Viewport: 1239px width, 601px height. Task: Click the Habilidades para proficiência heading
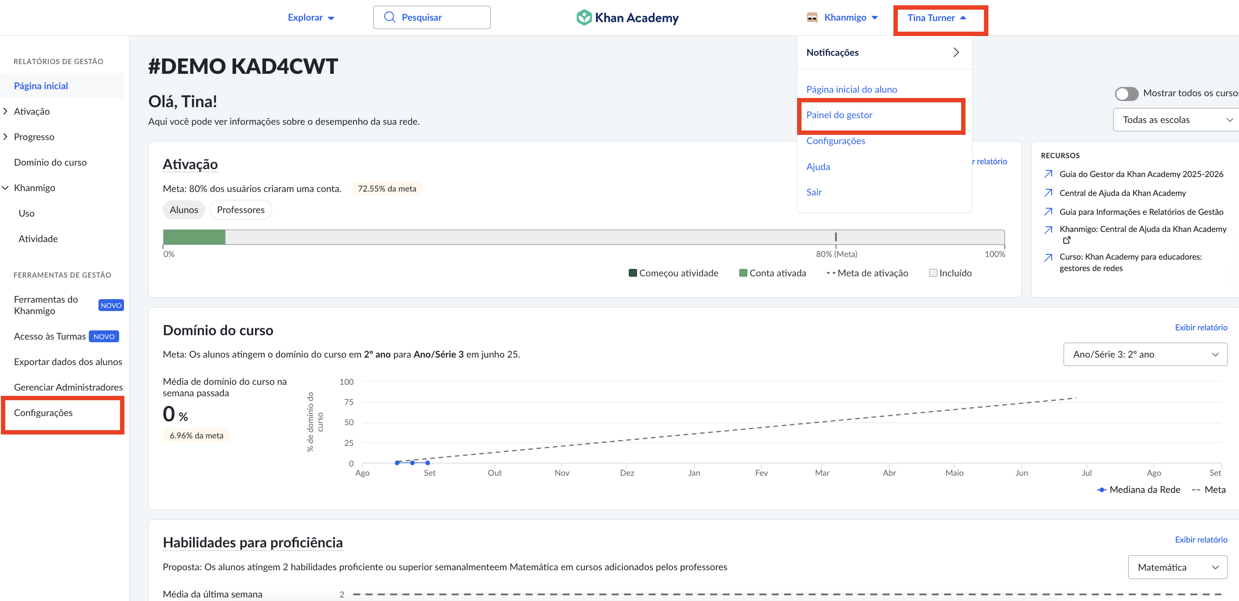click(252, 543)
